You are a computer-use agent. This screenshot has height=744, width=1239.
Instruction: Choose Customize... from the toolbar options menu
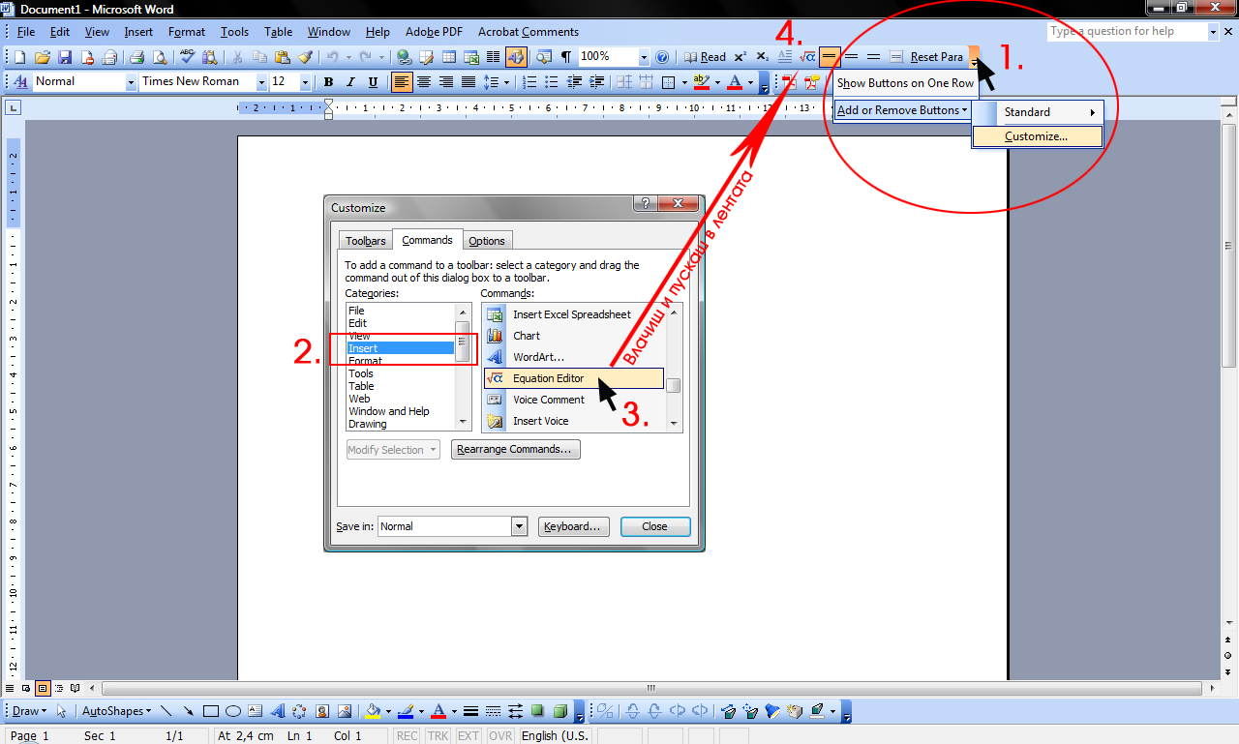pos(1037,136)
